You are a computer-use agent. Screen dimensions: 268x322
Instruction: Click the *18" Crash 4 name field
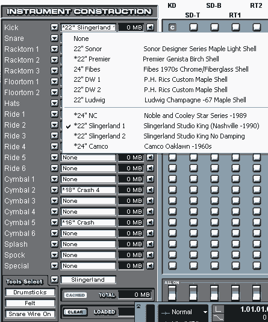[88, 190]
